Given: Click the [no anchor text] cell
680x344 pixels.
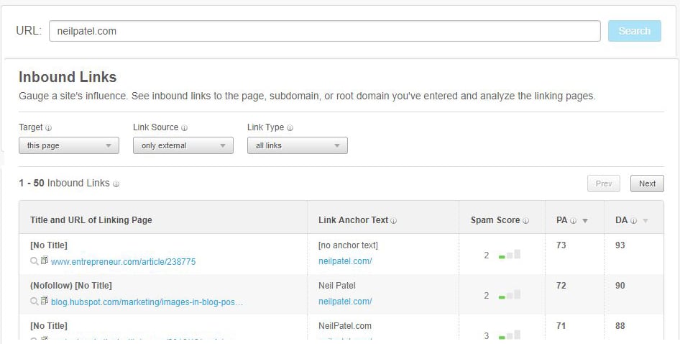Looking at the screenshot, I should (x=348, y=245).
